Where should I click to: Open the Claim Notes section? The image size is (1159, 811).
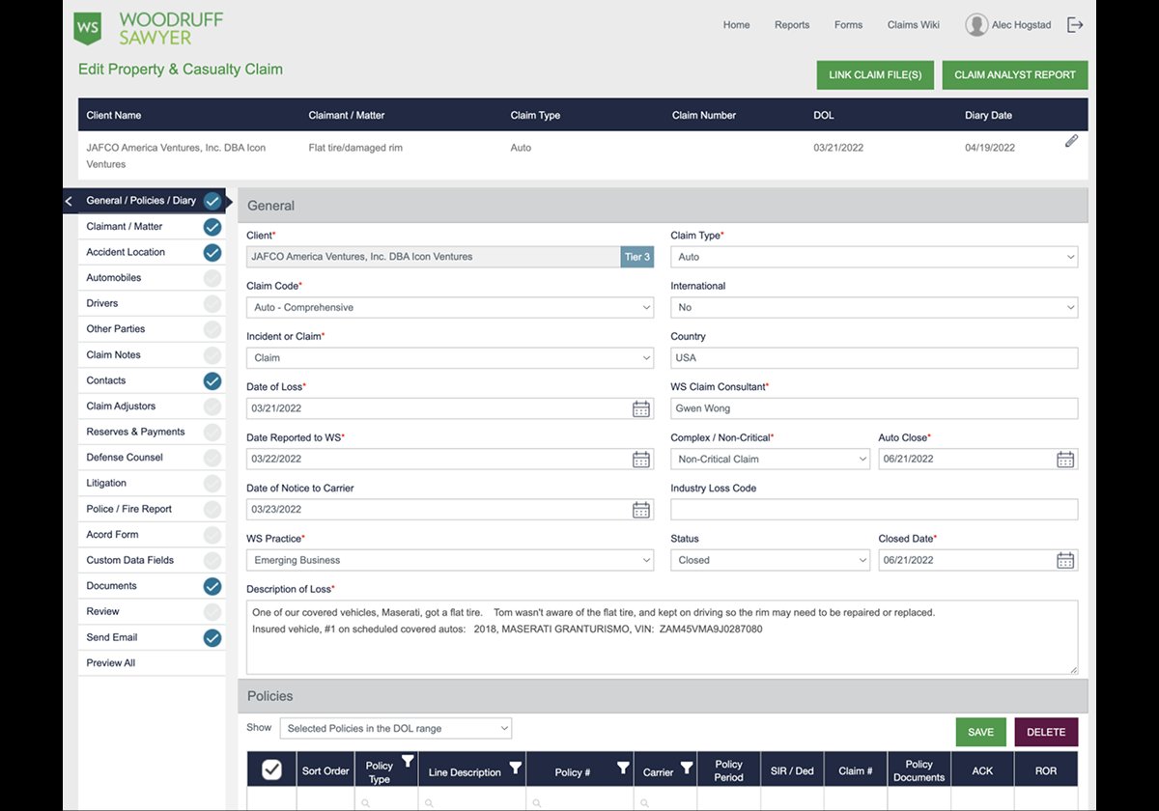point(152,354)
